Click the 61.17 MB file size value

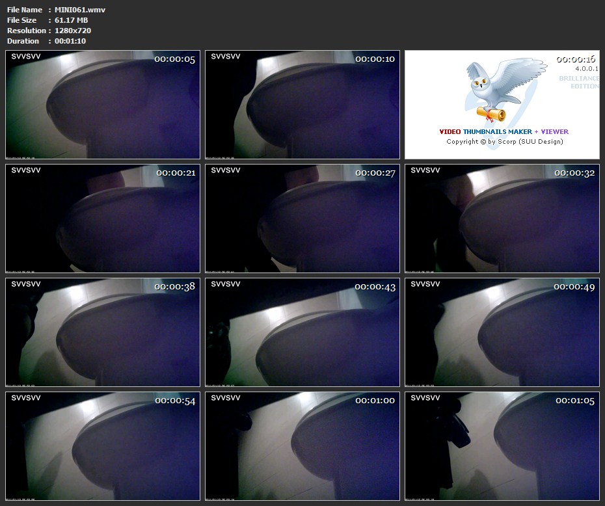pyautogui.click(x=71, y=20)
